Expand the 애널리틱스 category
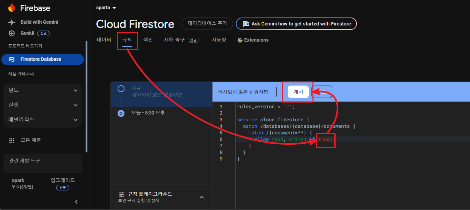470x210 pixels. pyautogui.click(x=43, y=120)
